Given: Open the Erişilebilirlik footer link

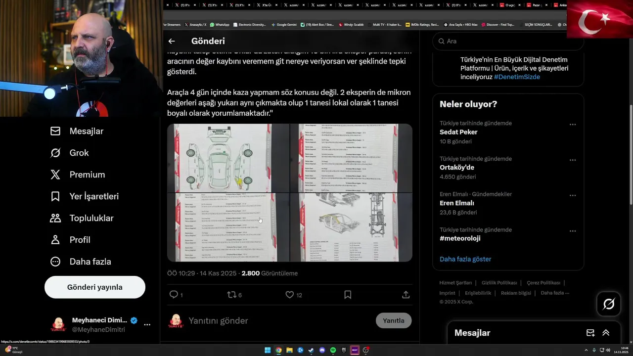Looking at the screenshot, I should tap(478, 293).
